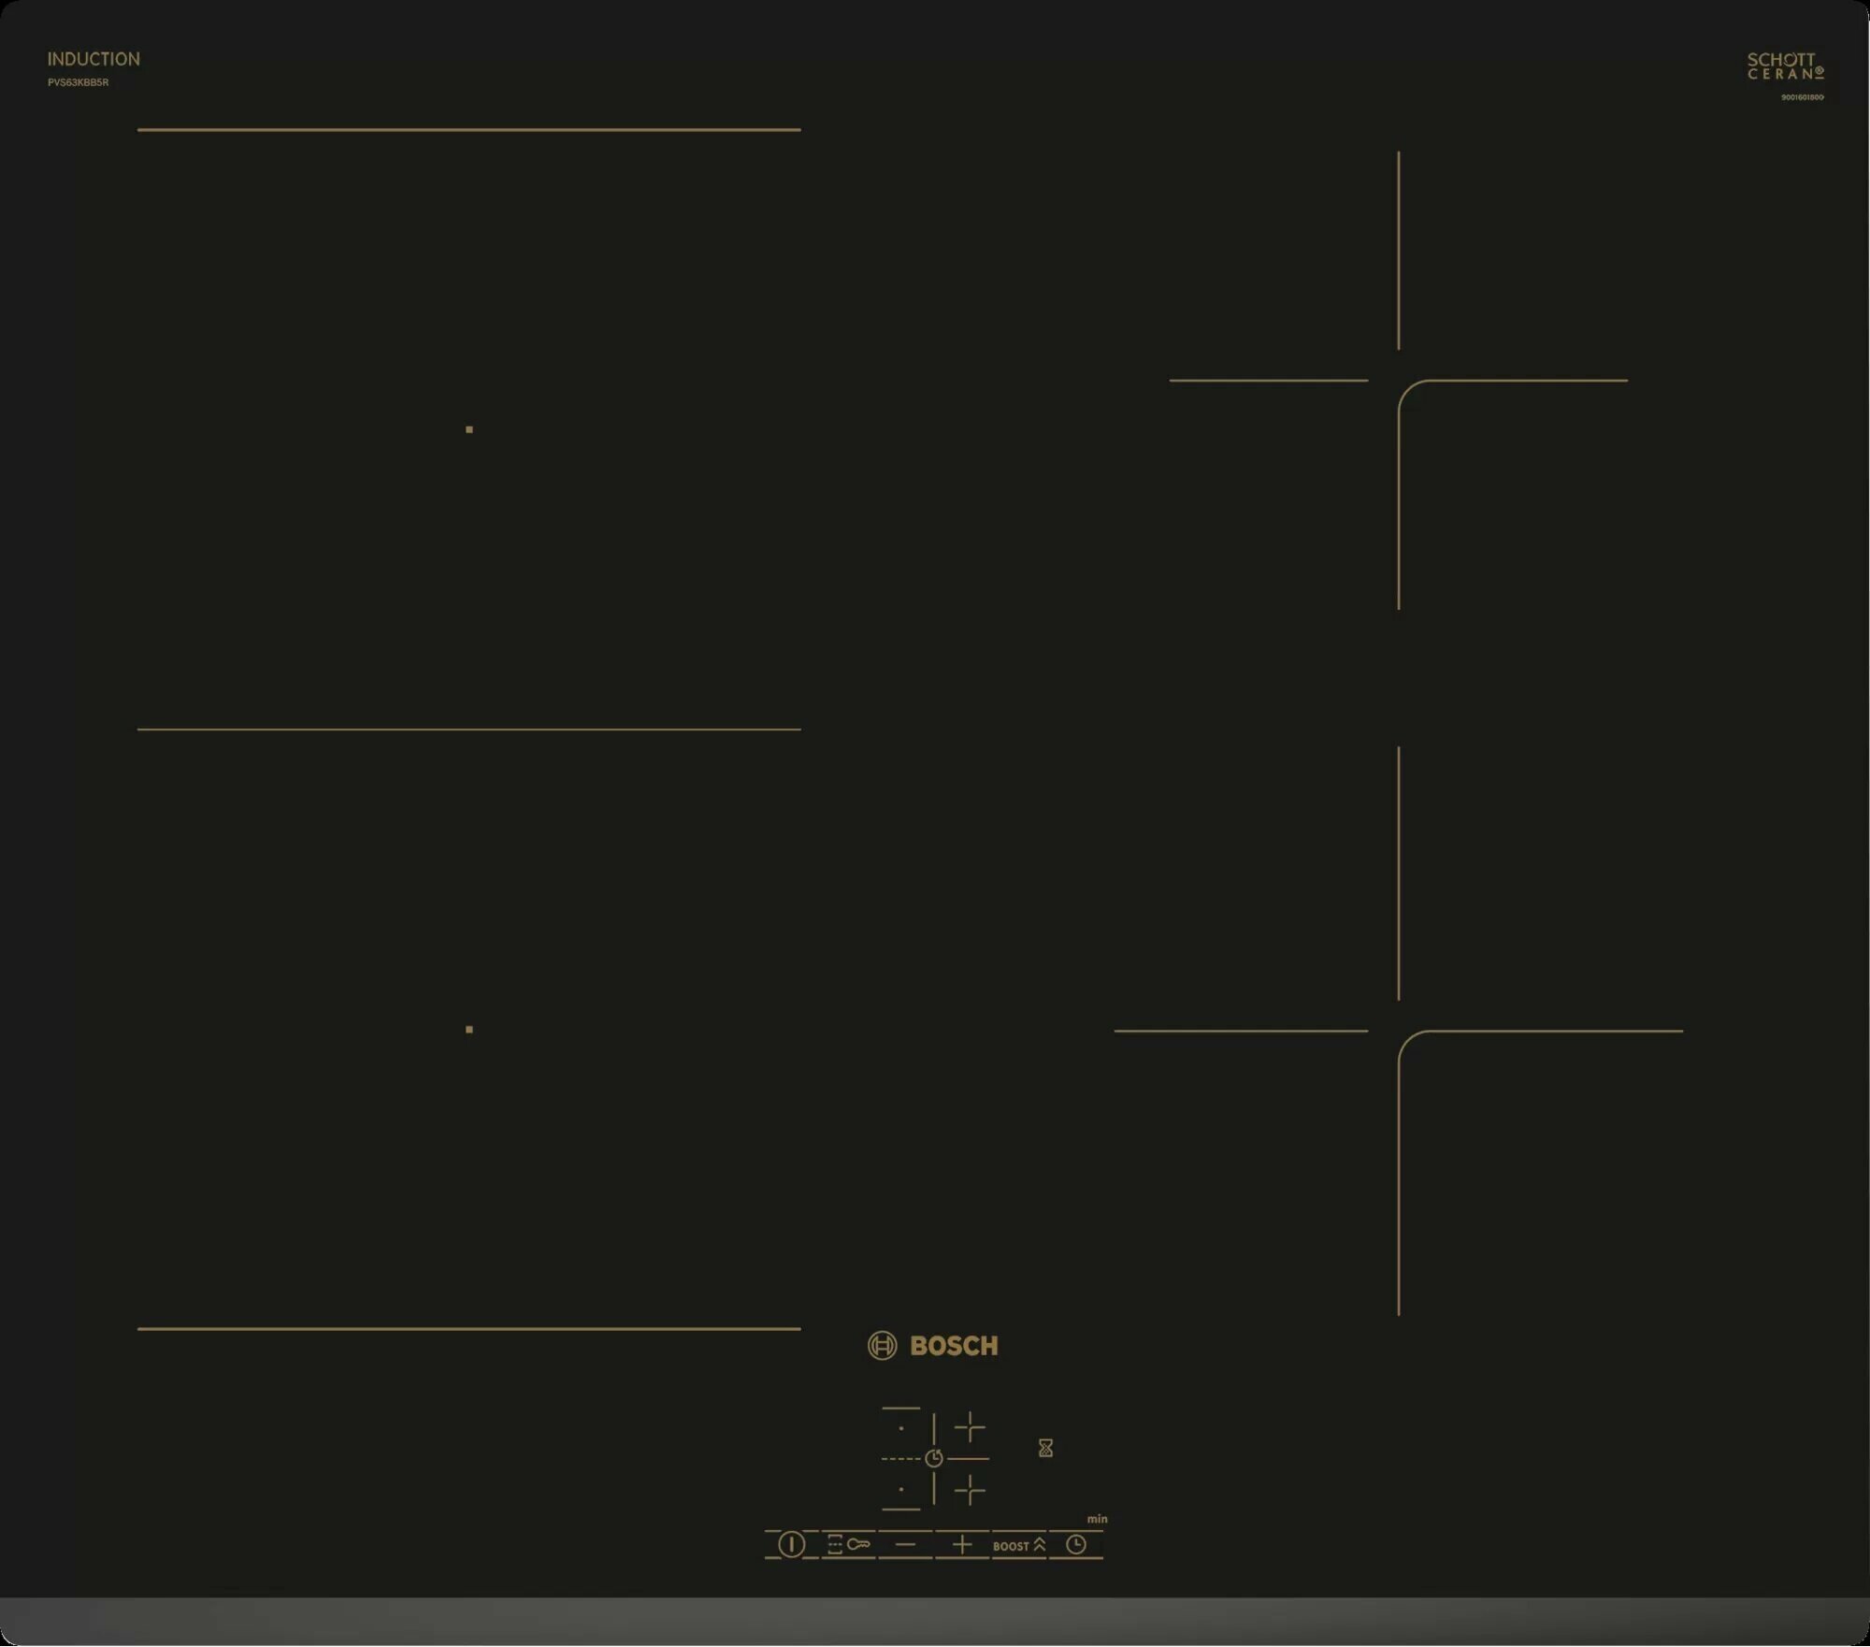Select the rear right cooking zone cross

tap(970, 1426)
